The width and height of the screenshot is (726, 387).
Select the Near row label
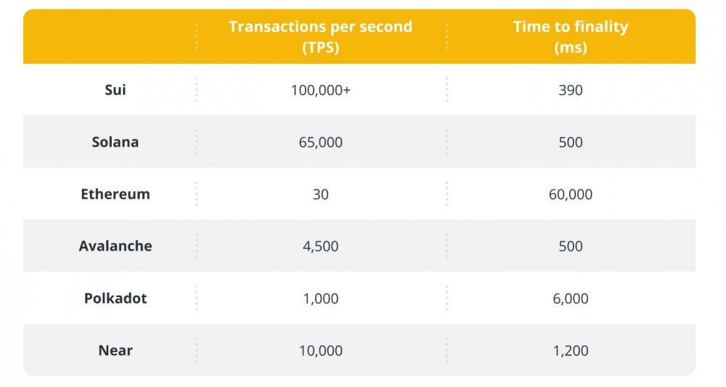click(x=115, y=351)
